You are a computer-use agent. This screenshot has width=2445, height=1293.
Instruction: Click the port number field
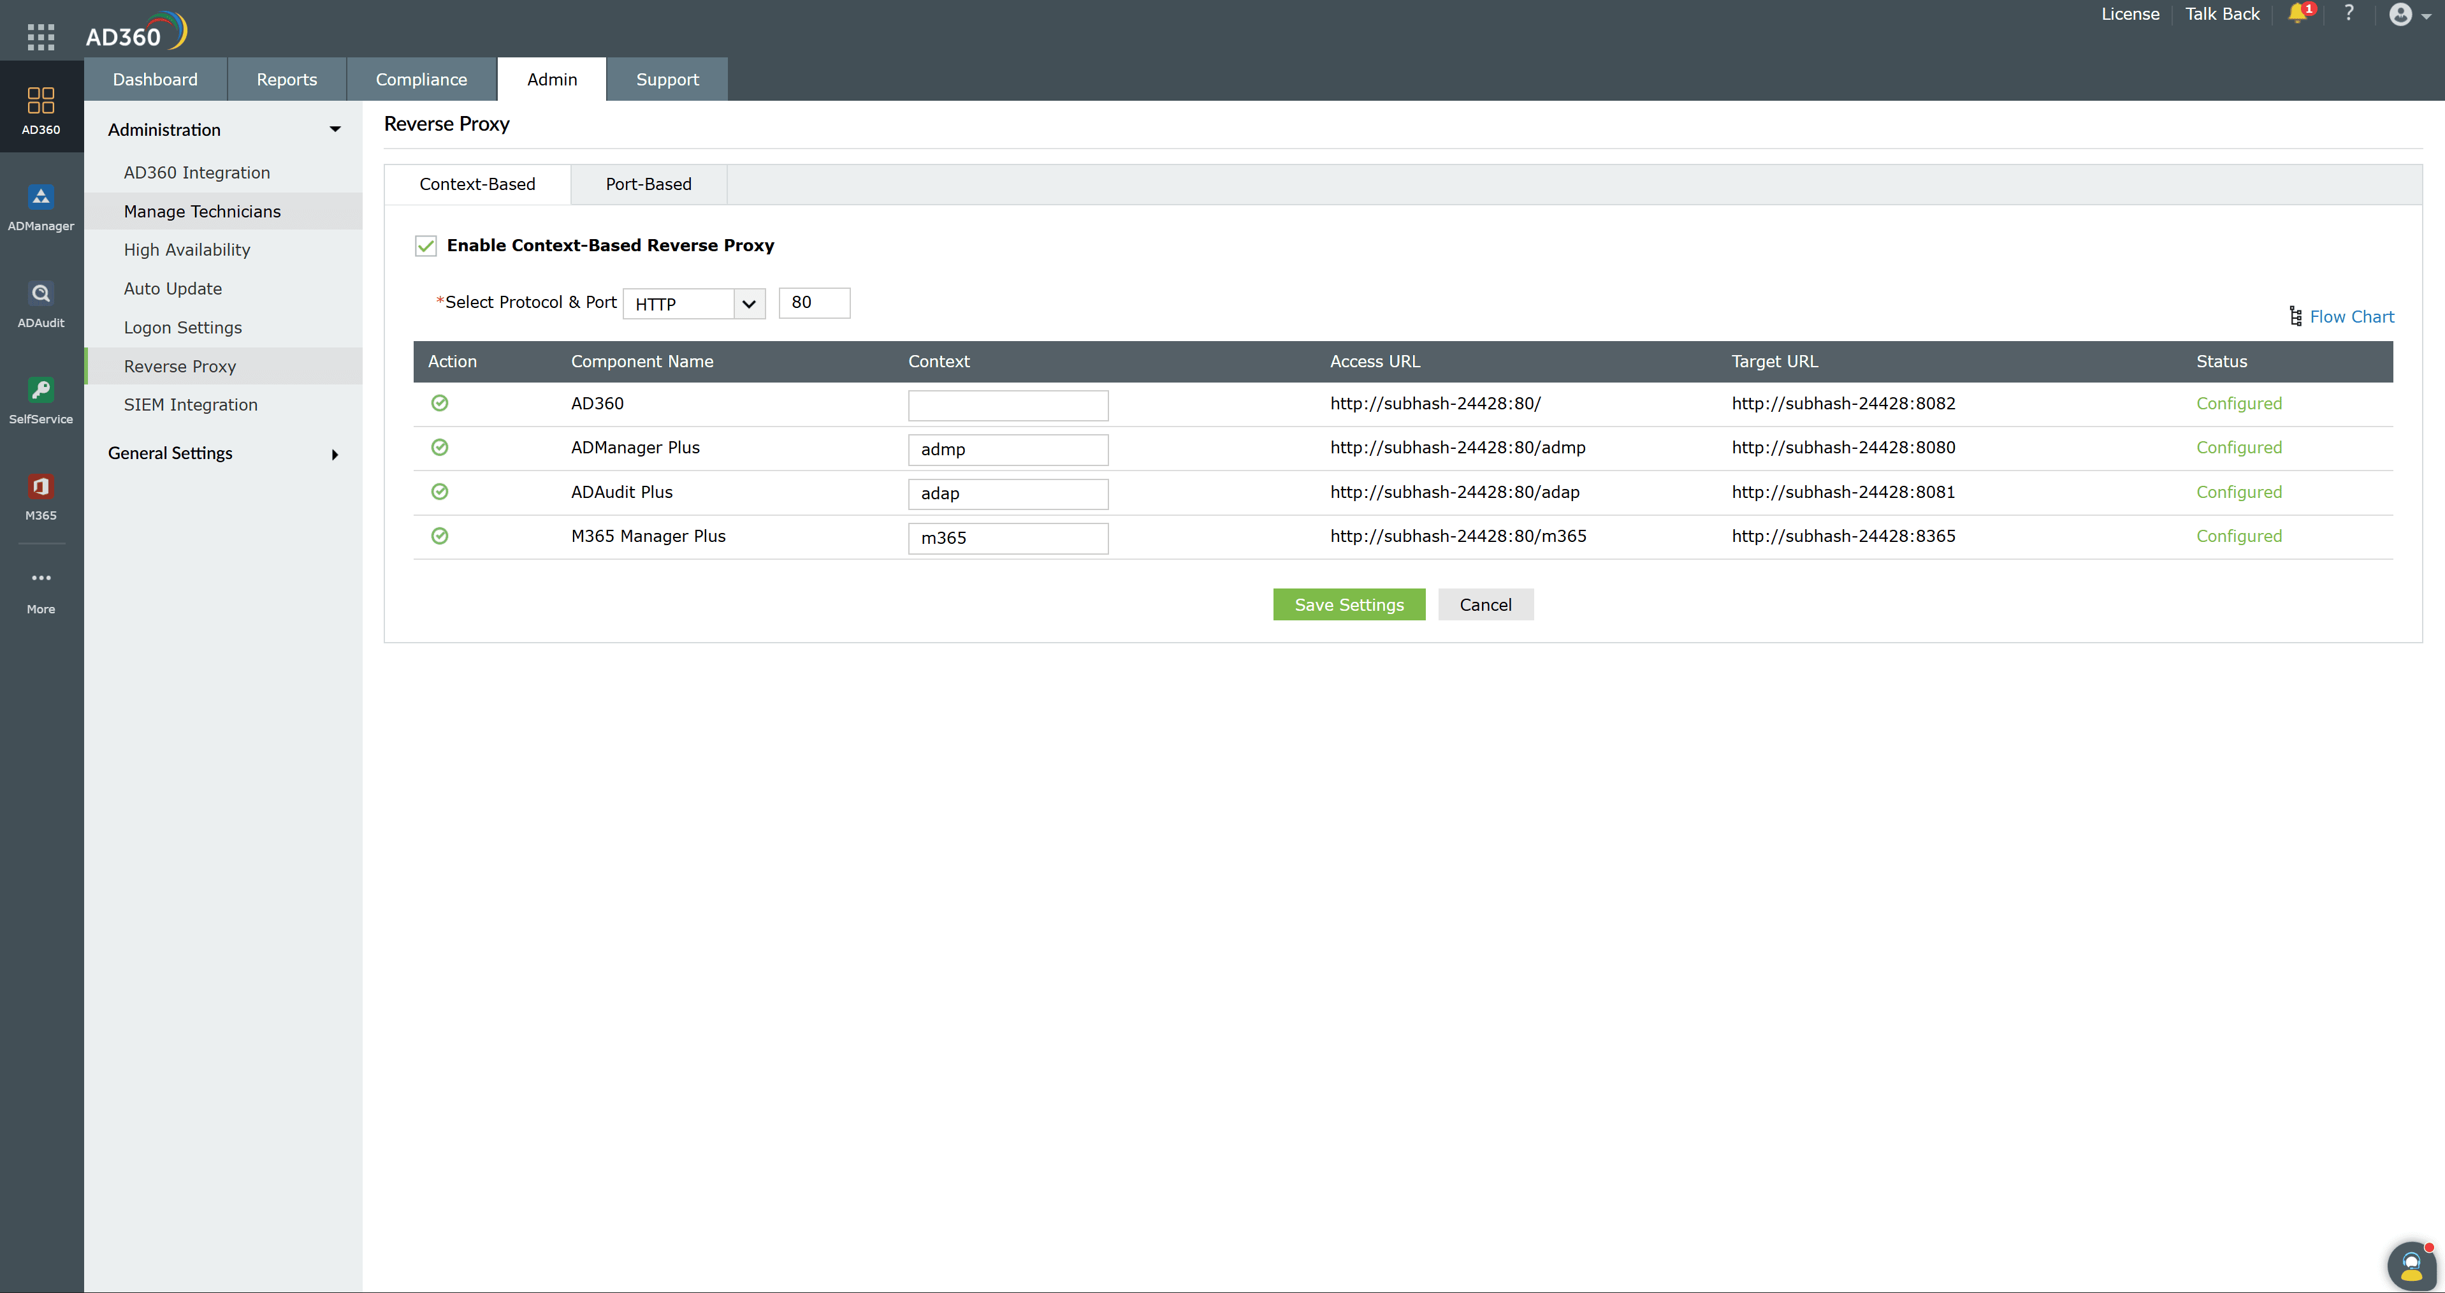point(815,303)
